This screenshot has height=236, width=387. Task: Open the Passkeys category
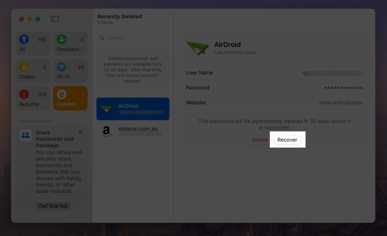[61, 39]
